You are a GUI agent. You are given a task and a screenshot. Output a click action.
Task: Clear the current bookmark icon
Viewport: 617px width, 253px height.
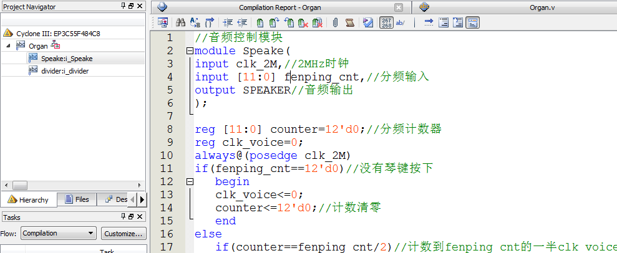(303, 22)
